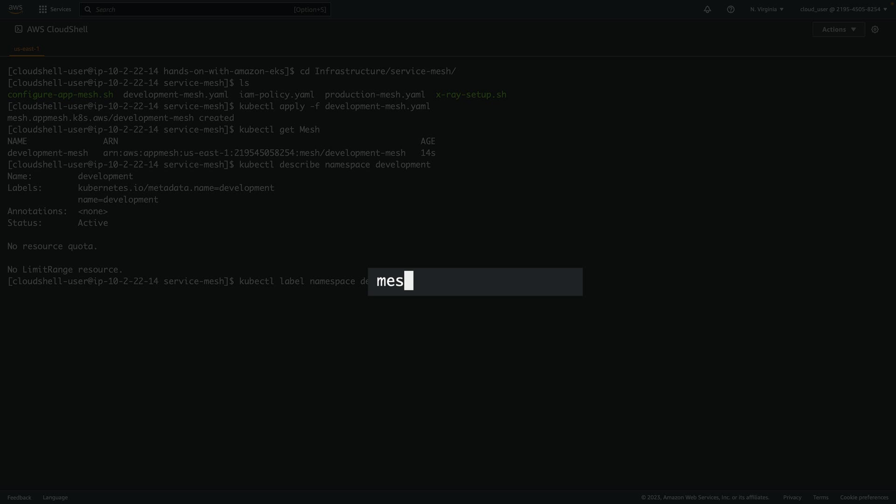
Task: Open the Services grid menu icon
Action: coord(43,9)
